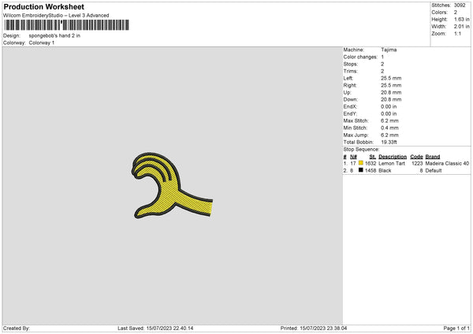Click the Width value 2.01 in

click(462, 27)
